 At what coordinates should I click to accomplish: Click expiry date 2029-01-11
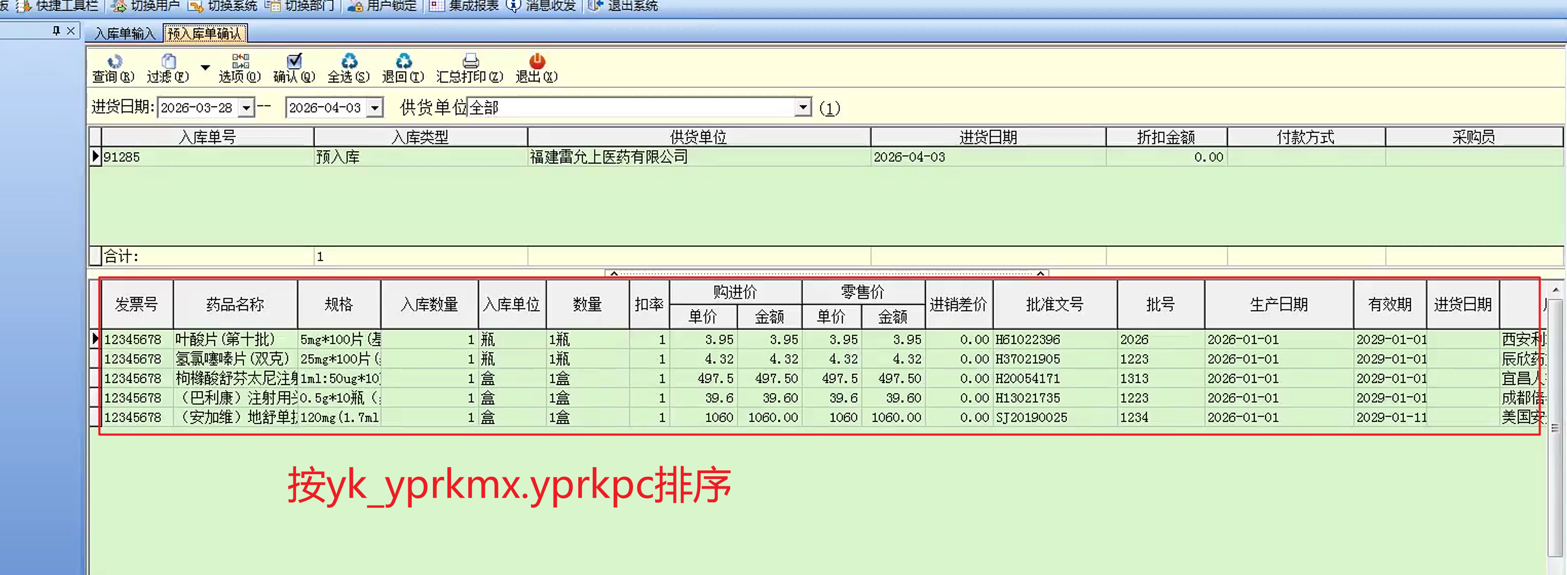click(x=1391, y=417)
